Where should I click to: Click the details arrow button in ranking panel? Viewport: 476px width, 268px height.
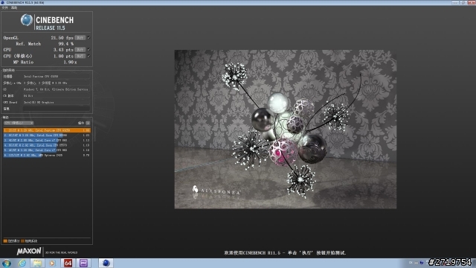tap(88, 123)
